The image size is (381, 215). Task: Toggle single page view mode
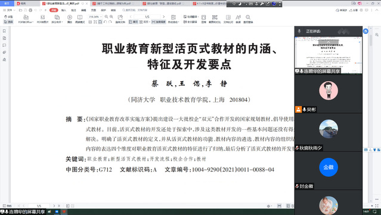pyautogui.click(x=133, y=22)
